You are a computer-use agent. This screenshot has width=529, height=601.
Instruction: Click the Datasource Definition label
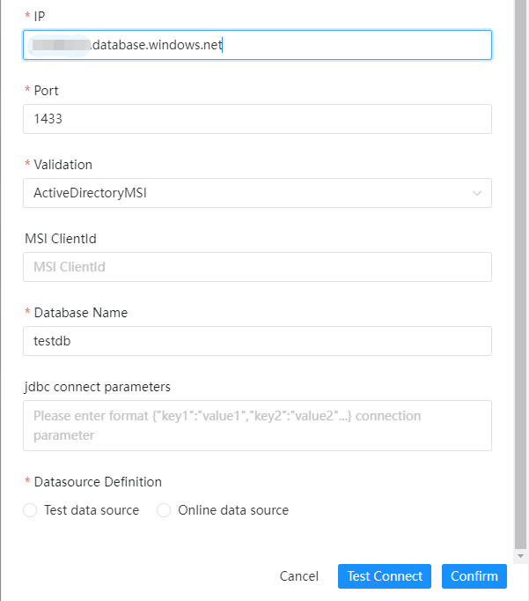pos(98,481)
